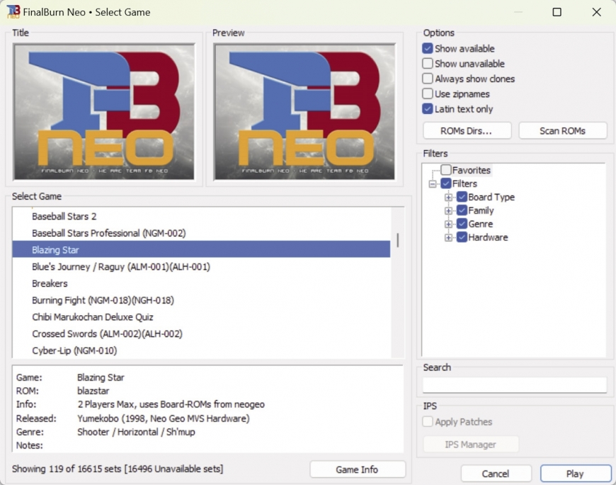This screenshot has width=616, height=485.
Task: Click the Hardware tree label
Action: [488, 238]
